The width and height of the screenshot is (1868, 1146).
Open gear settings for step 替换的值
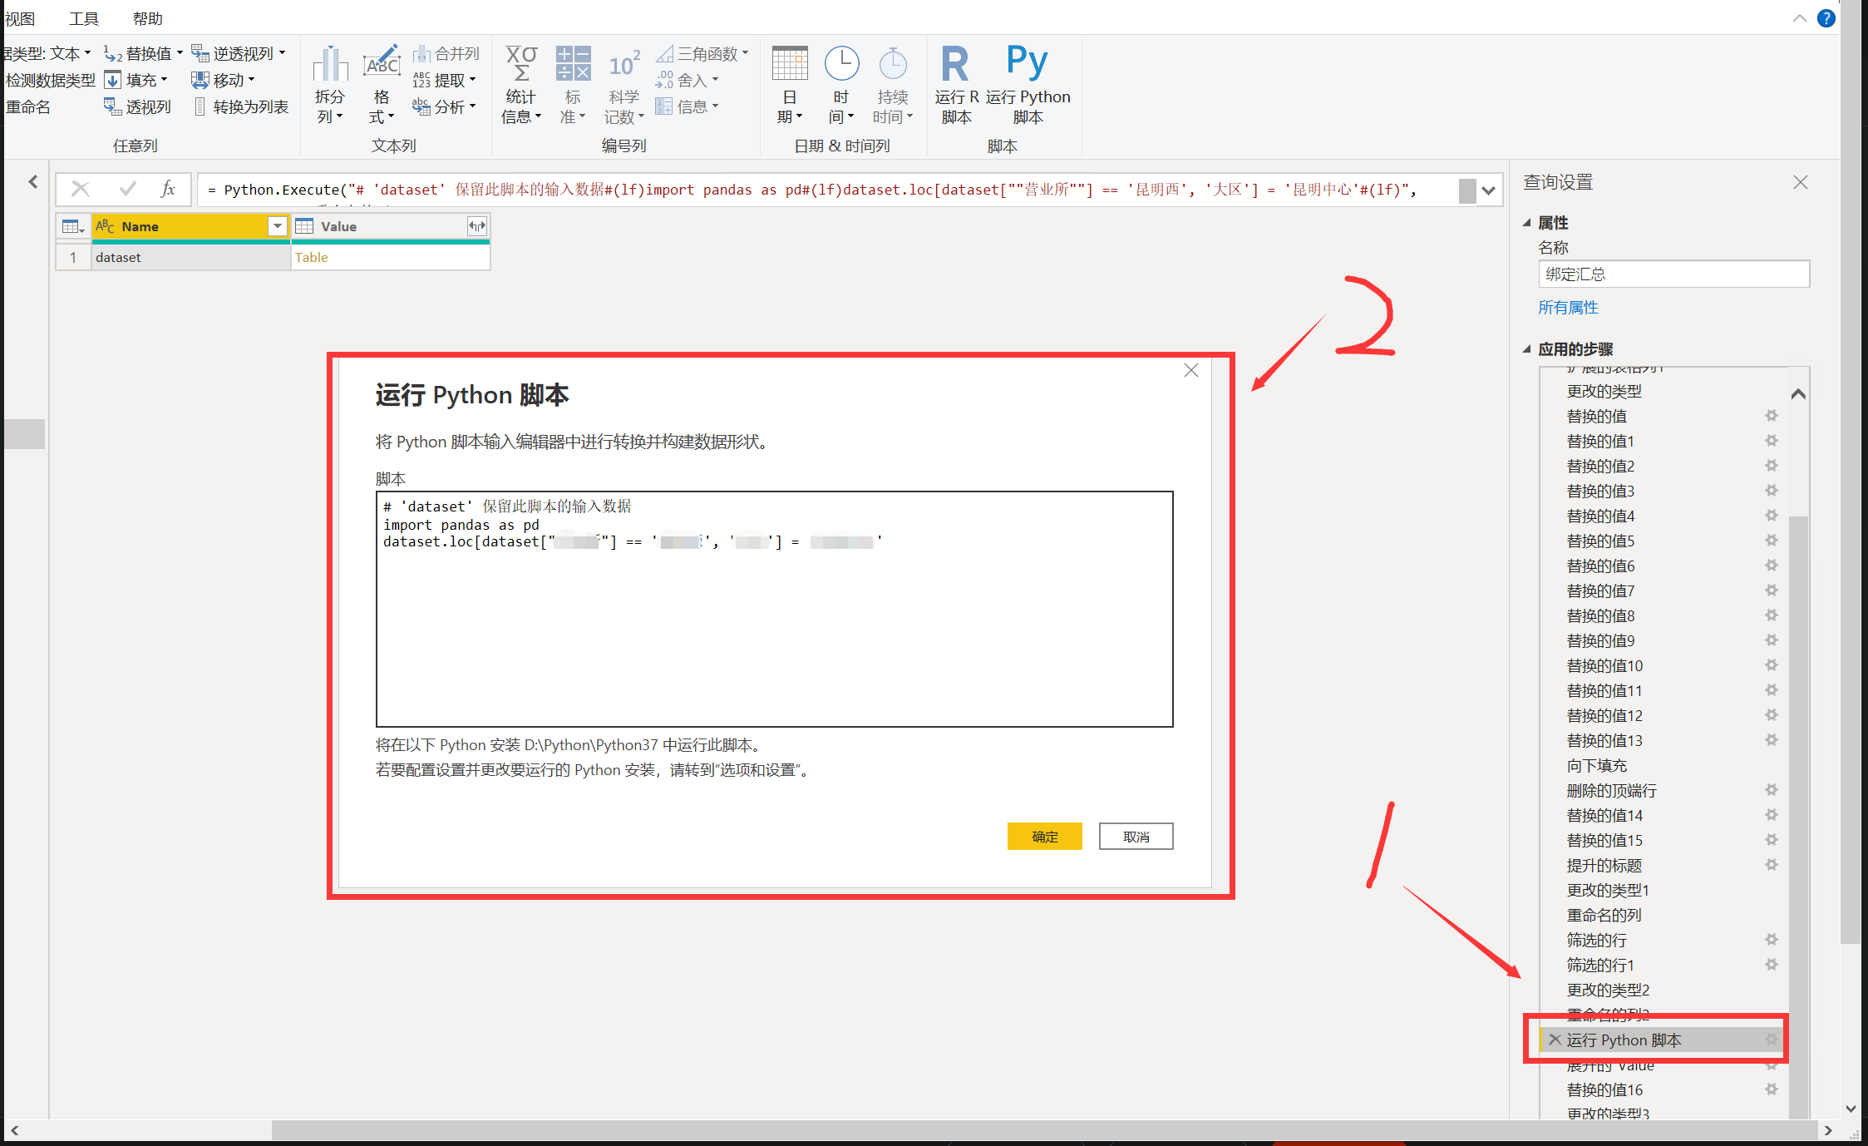click(1772, 416)
